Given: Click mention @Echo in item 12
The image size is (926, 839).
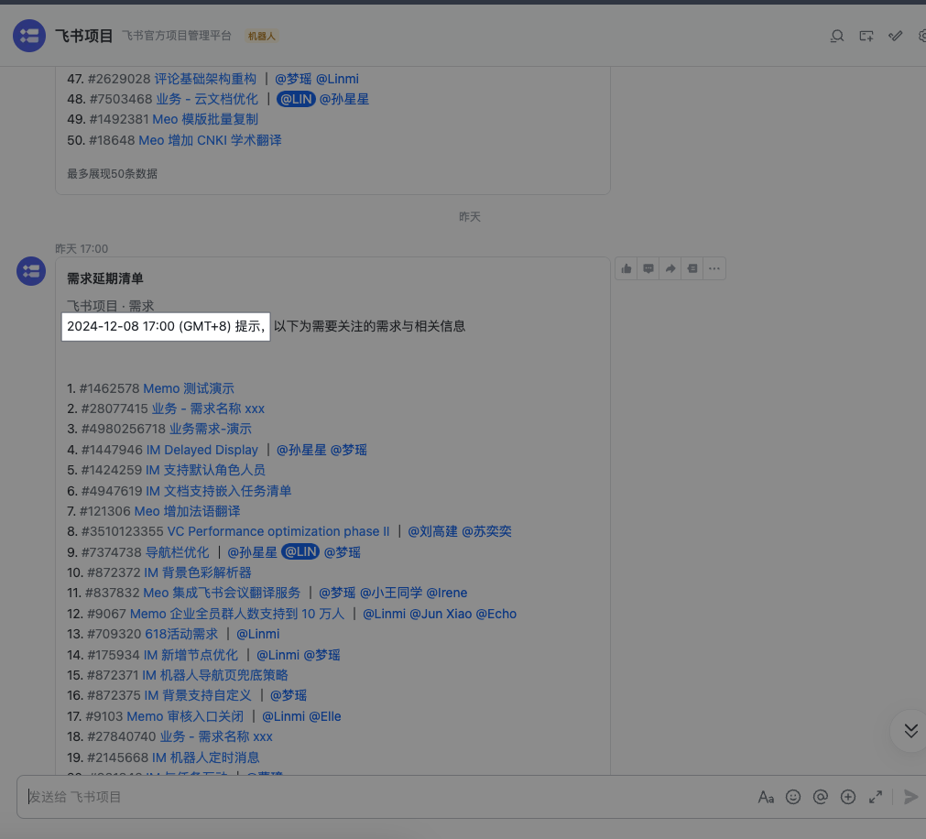Looking at the screenshot, I should (x=496, y=614).
